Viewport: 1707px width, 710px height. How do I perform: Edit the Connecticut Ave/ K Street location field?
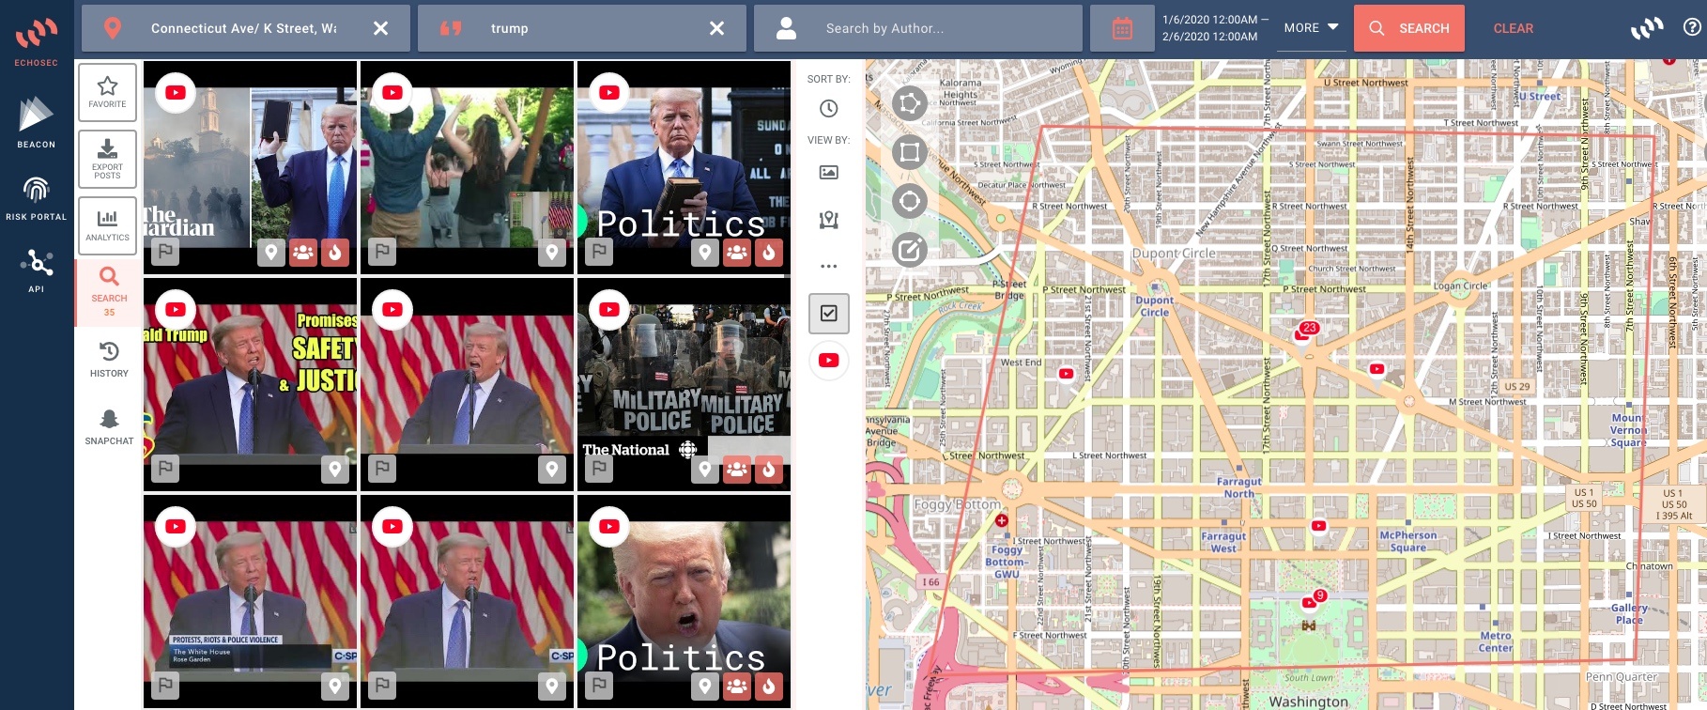coord(244,28)
